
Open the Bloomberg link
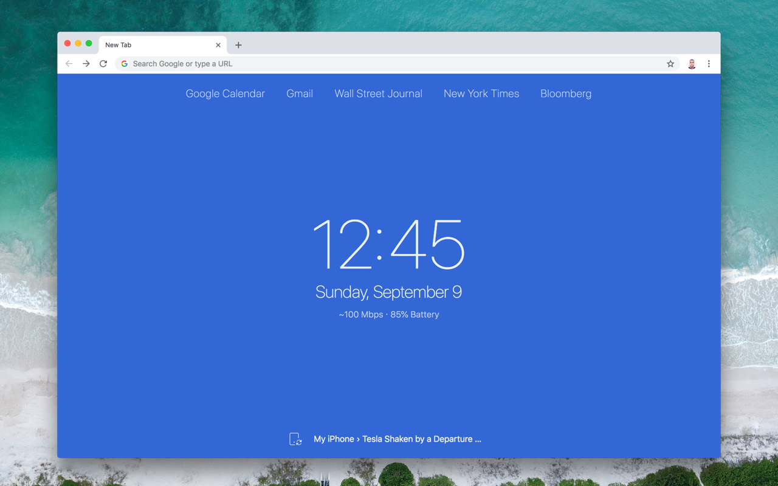pyautogui.click(x=566, y=94)
